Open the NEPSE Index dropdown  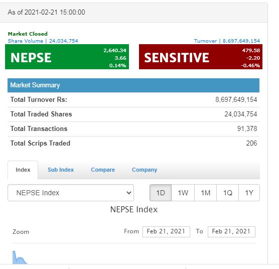click(71, 193)
